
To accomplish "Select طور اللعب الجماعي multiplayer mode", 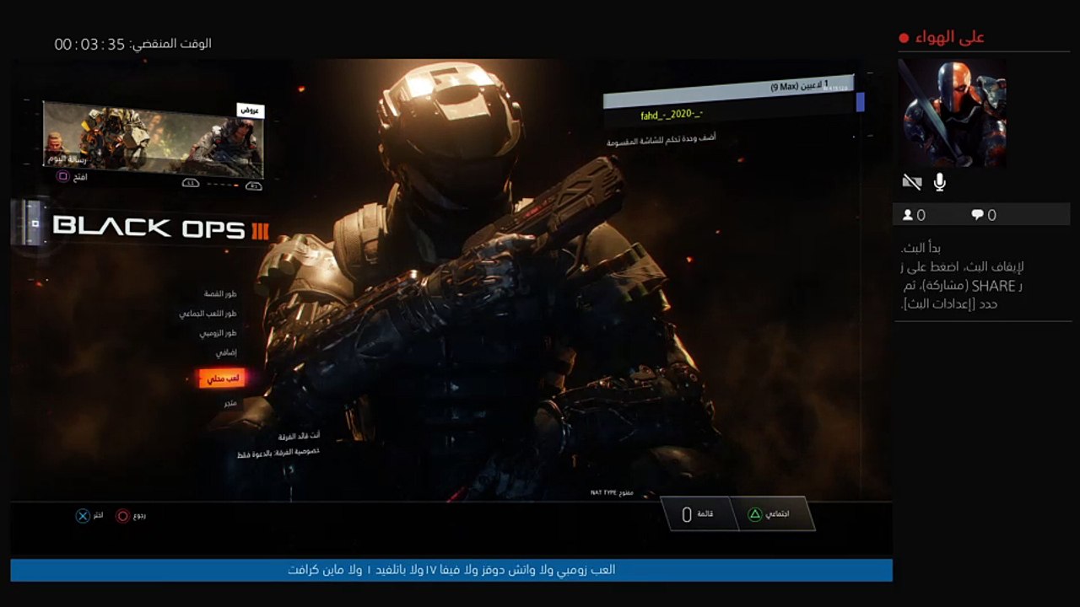I will coord(208,313).
